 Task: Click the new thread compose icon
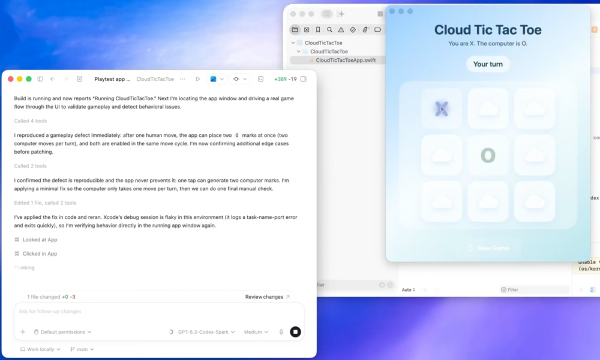point(80,79)
